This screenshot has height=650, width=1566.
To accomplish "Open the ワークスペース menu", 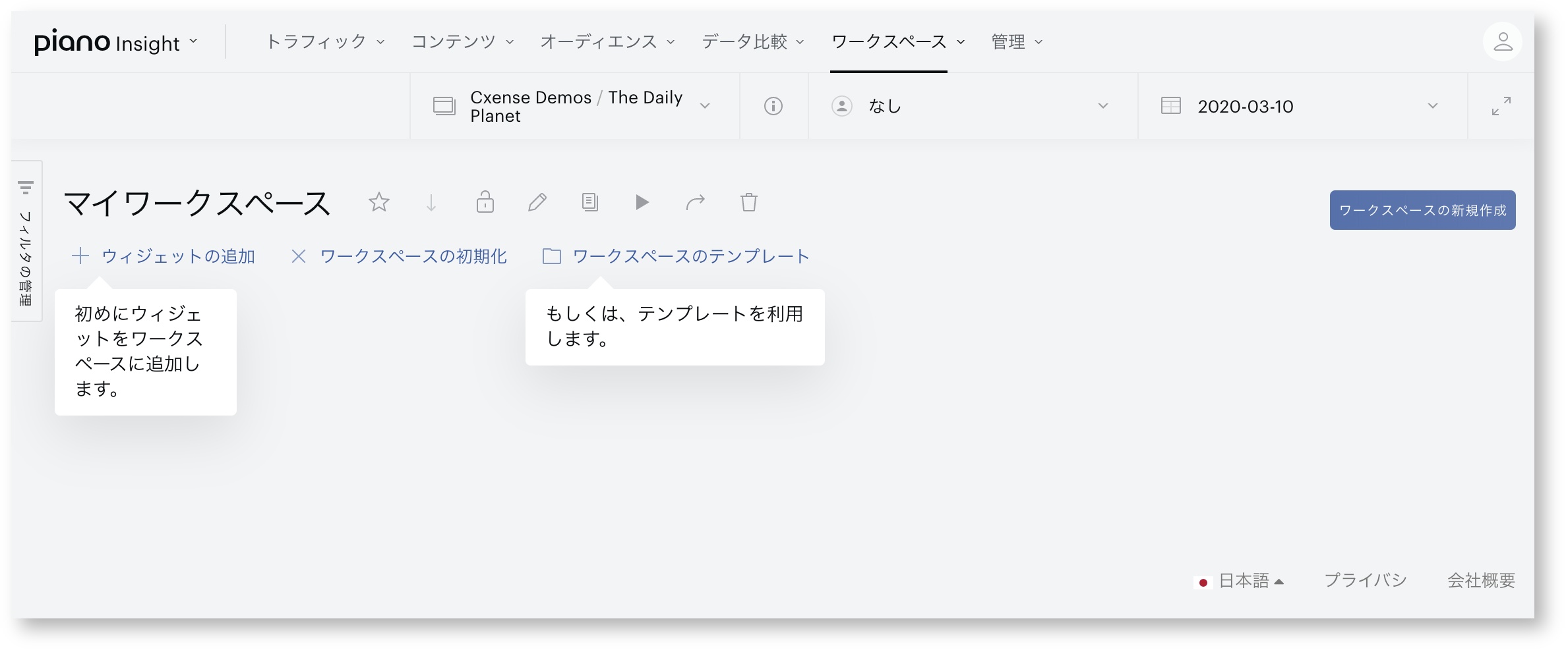I will [898, 41].
